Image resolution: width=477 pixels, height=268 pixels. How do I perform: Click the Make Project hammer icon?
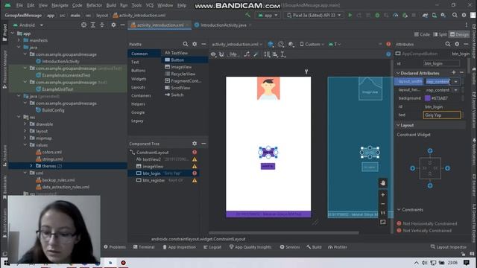(248, 15)
